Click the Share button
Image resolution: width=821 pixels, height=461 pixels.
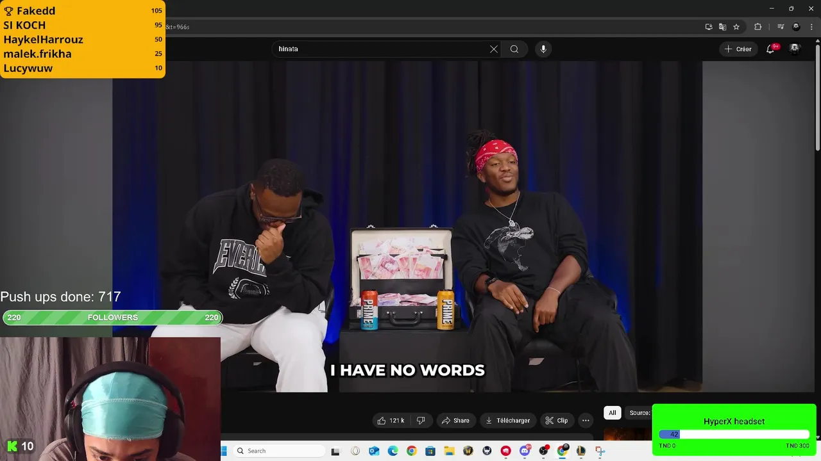(x=455, y=421)
